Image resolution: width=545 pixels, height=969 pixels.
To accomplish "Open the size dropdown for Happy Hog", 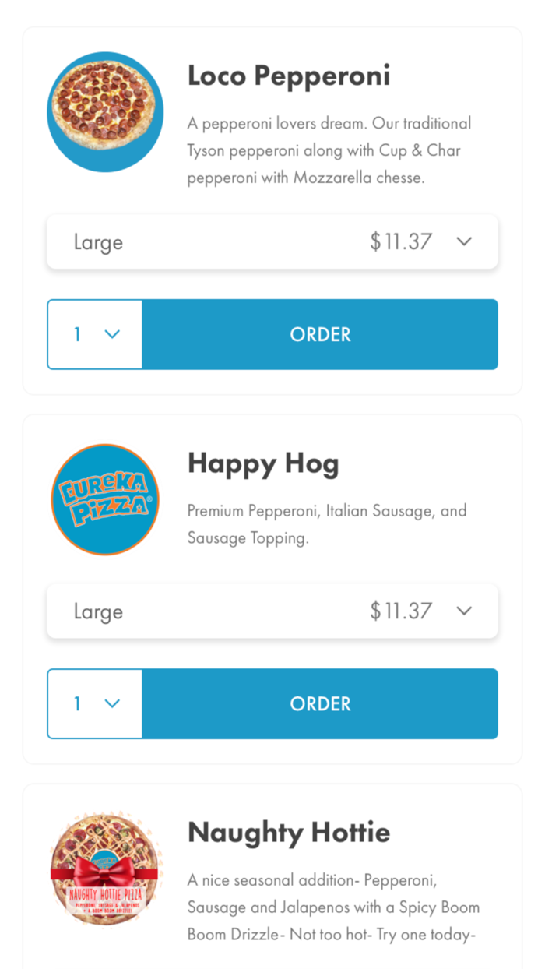I will (x=272, y=611).
